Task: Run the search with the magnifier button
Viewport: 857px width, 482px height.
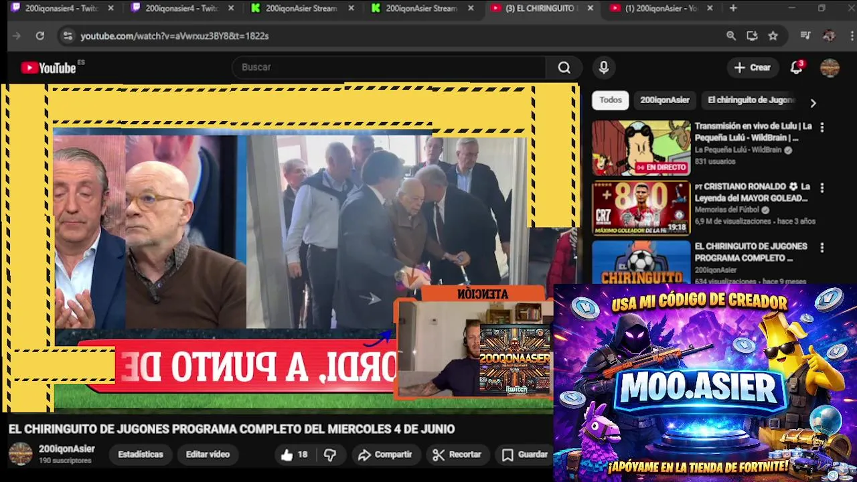Action: [x=564, y=68]
